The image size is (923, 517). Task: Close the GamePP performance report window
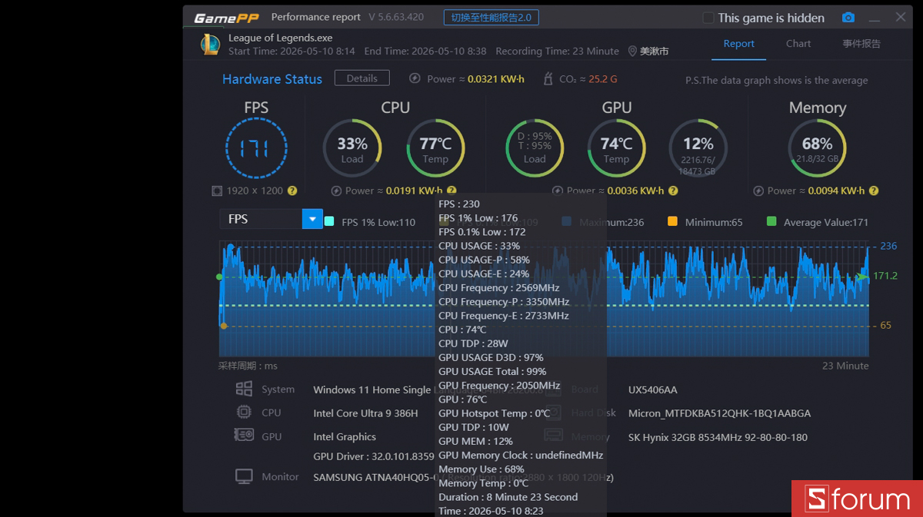900,17
